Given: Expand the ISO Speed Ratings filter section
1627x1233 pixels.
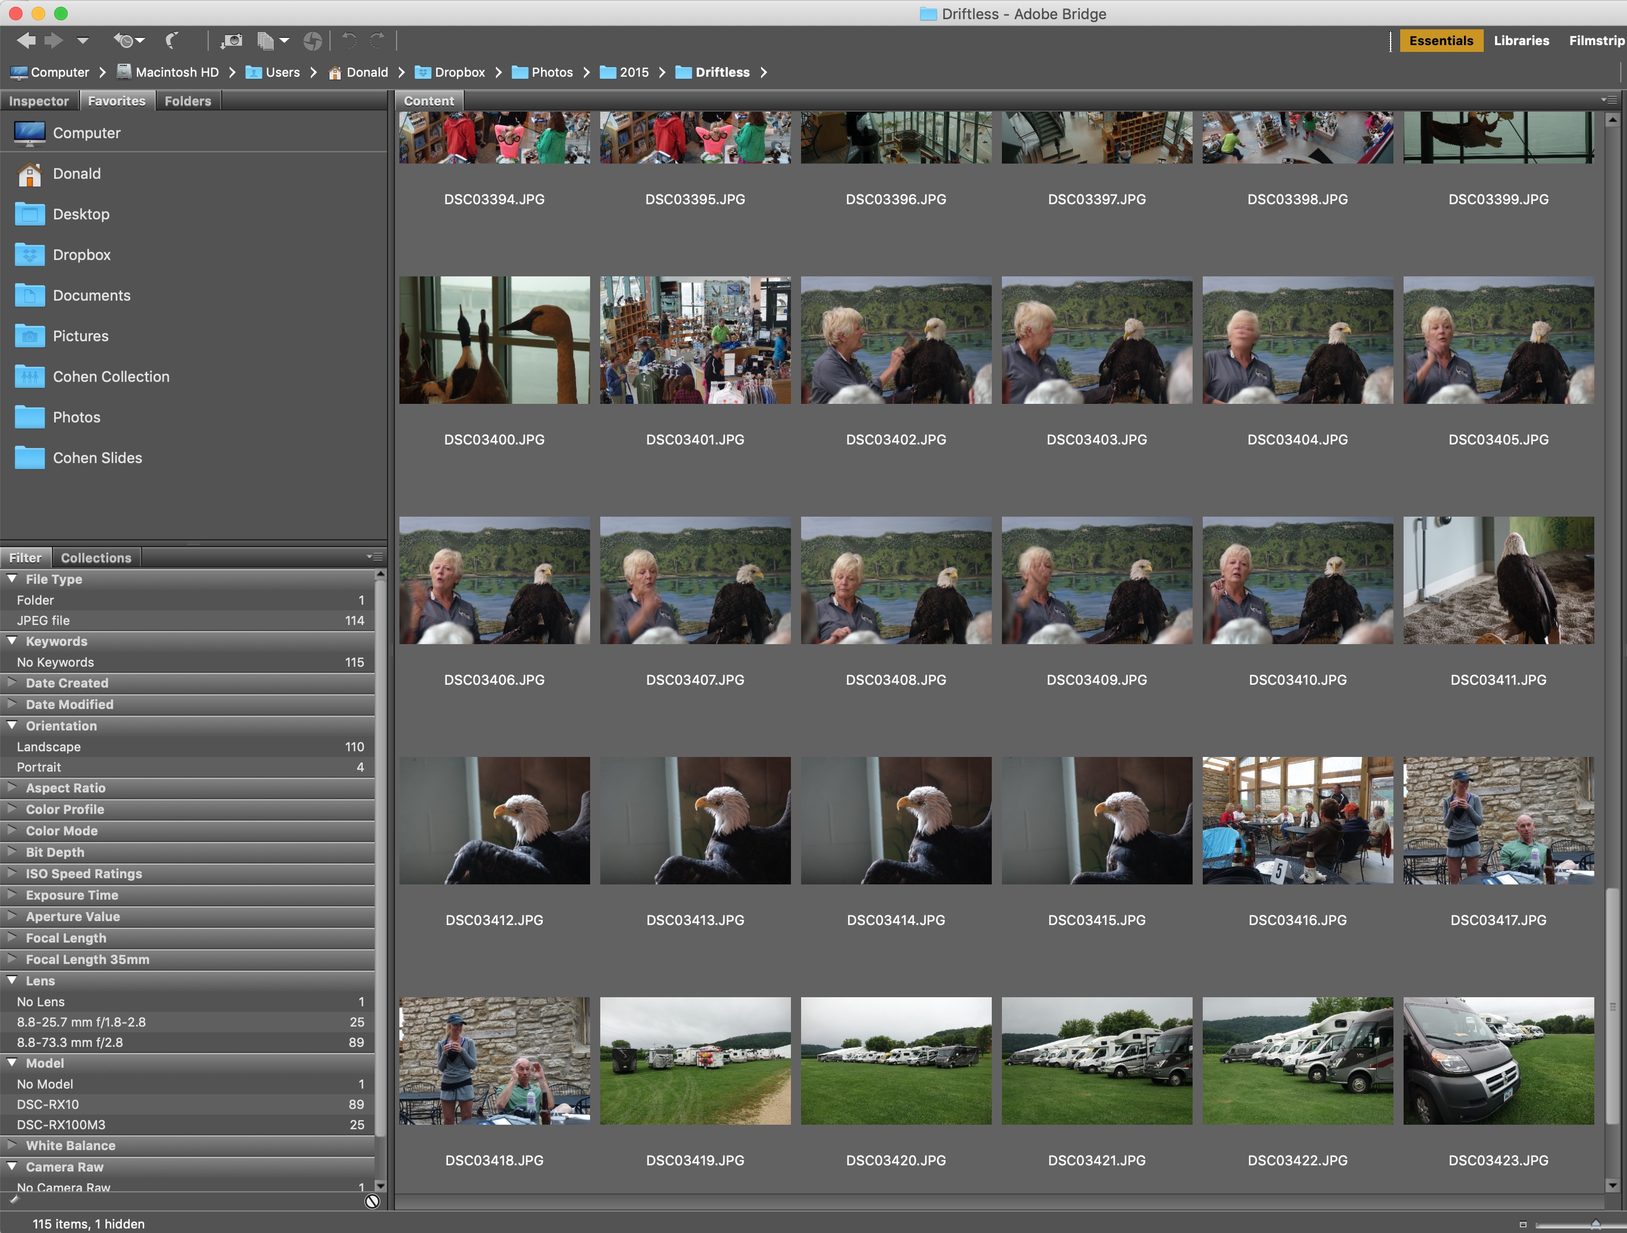Looking at the screenshot, I should (12, 874).
